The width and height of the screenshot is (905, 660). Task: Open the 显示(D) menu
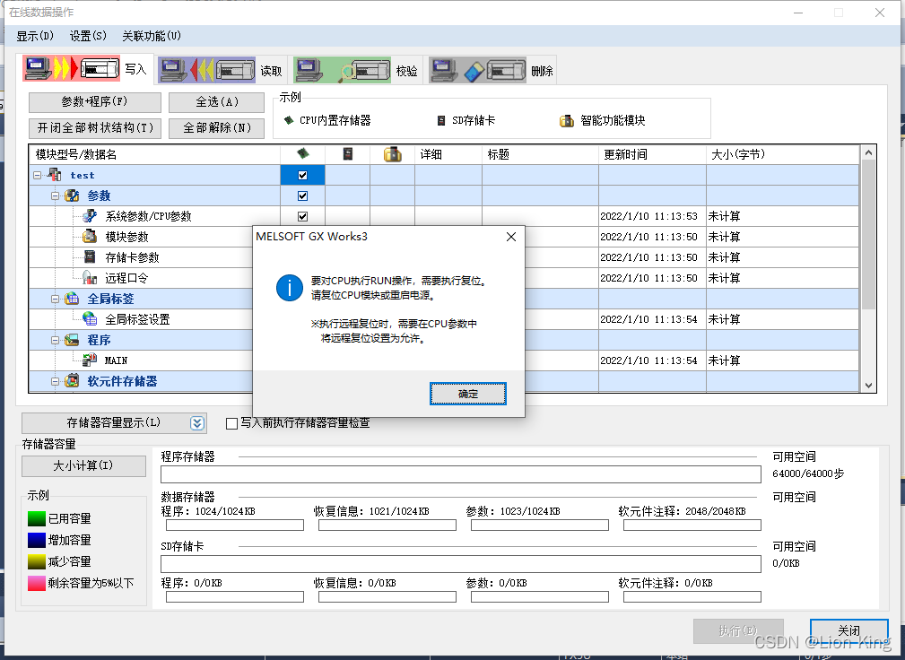coord(35,36)
